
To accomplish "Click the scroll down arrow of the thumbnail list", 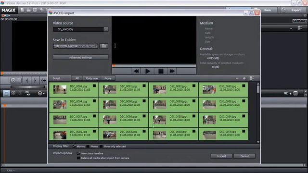I will (x=258, y=142).
